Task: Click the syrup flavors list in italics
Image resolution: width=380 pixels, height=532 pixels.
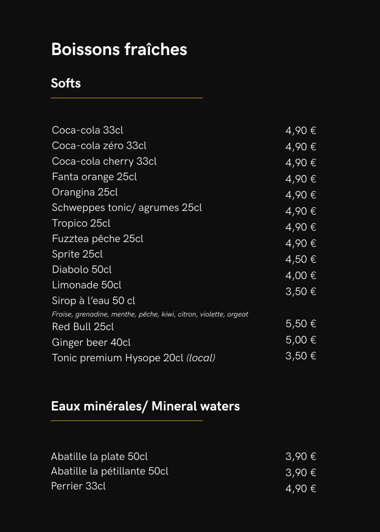Action: [x=150, y=314]
